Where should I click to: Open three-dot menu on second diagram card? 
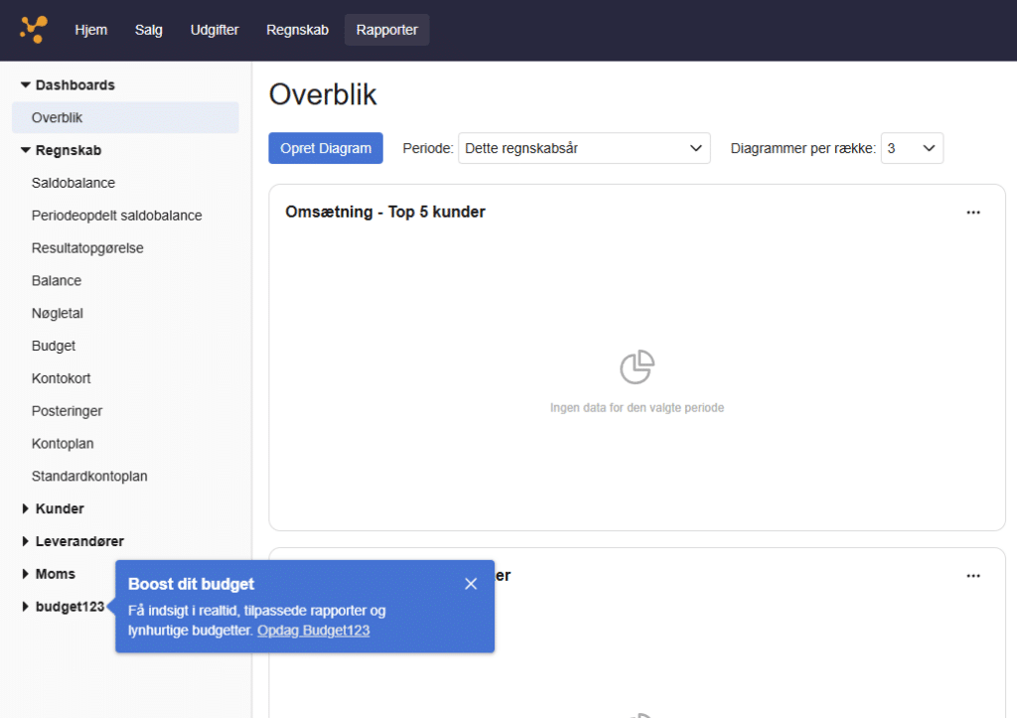point(973,576)
